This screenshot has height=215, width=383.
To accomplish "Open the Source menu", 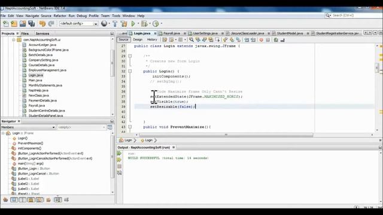I will [46, 16].
